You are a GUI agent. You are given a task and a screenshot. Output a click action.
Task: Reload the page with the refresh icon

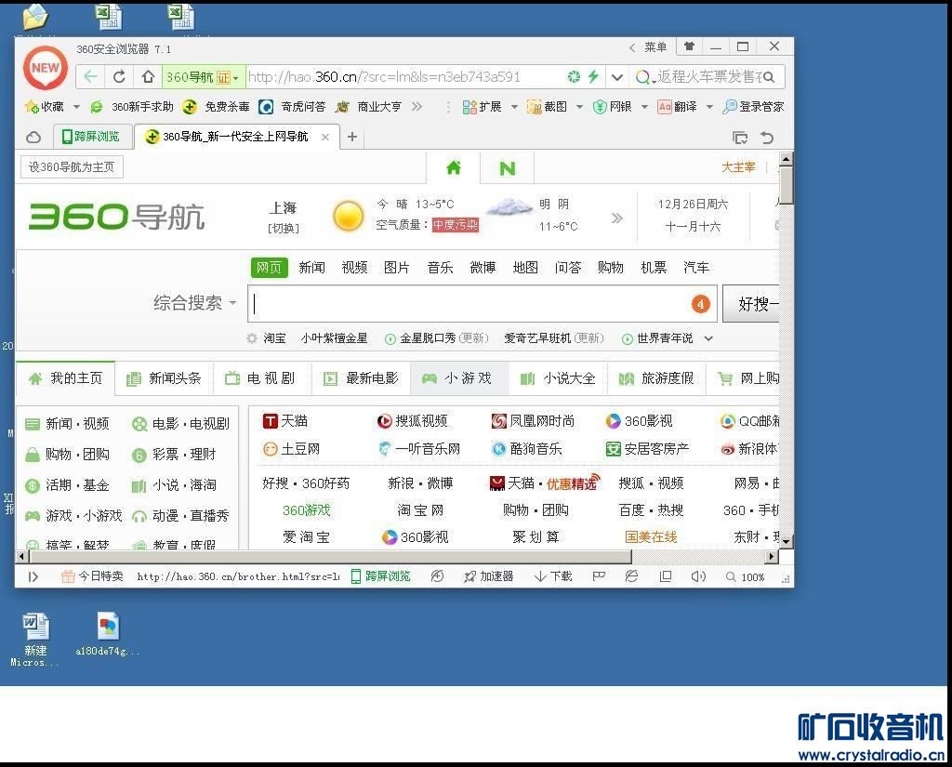[119, 76]
